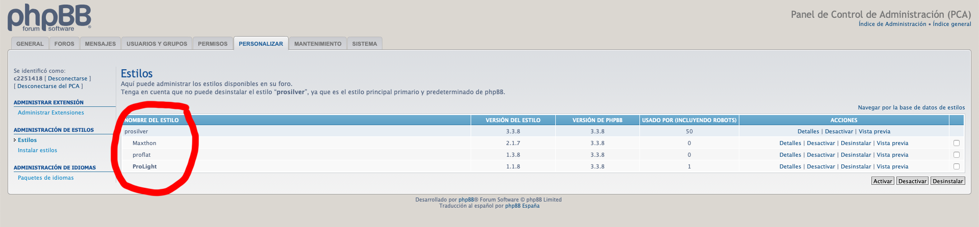Open the Usuarios y Grupos tab

pos(157,44)
